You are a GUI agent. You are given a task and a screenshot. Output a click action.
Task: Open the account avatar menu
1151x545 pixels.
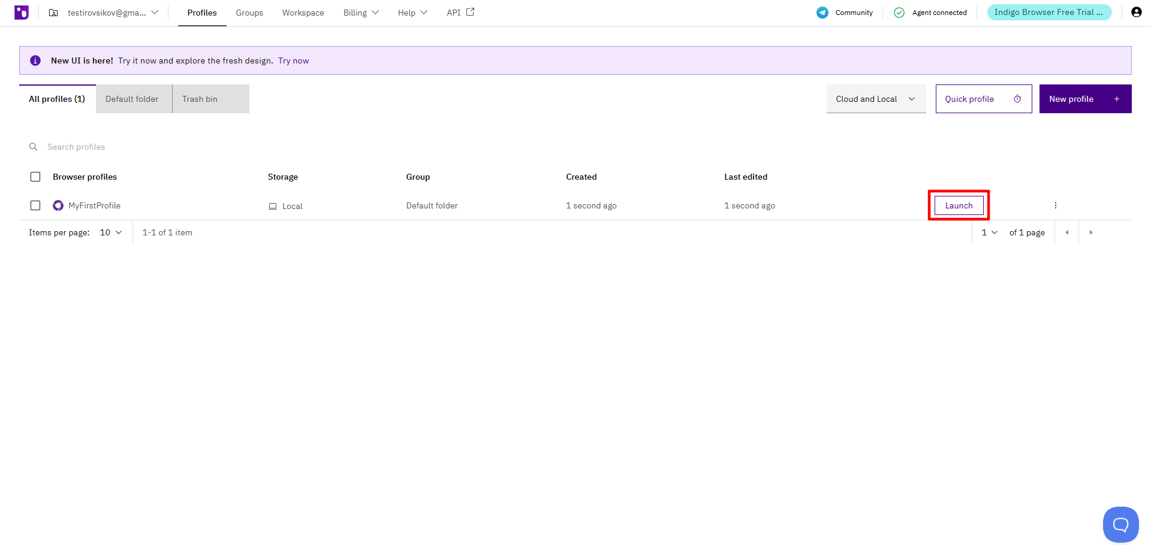1137,12
